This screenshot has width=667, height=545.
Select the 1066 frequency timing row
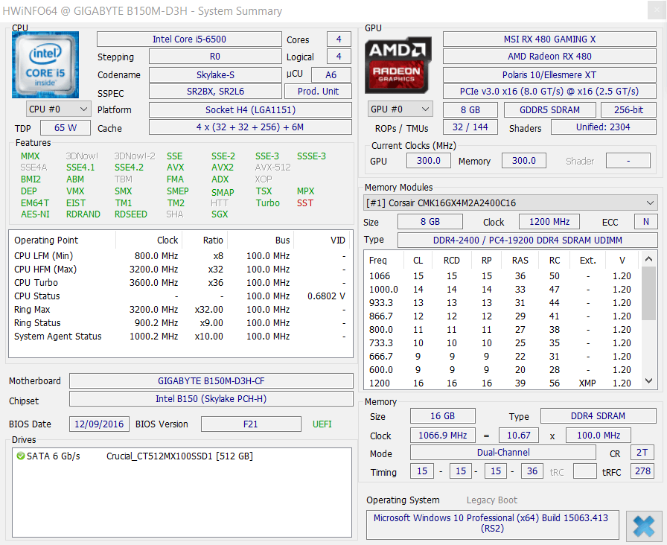[x=502, y=276]
